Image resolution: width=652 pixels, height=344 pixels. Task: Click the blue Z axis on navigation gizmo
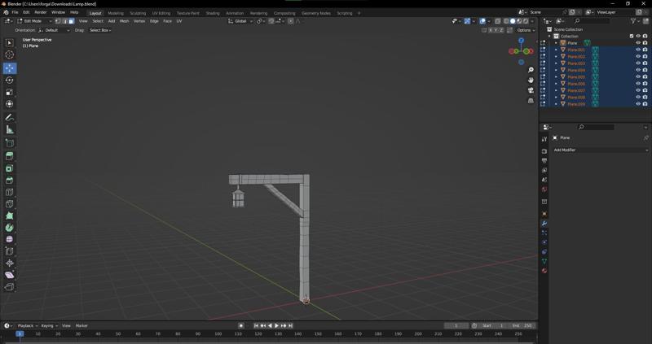pyautogui.click(x=521, y=41)
